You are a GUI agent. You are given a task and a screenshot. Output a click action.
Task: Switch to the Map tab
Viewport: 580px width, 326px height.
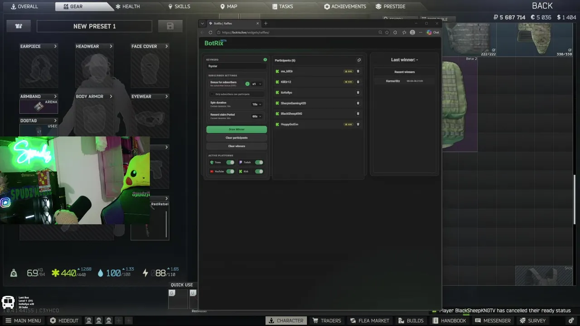[229, 6]
